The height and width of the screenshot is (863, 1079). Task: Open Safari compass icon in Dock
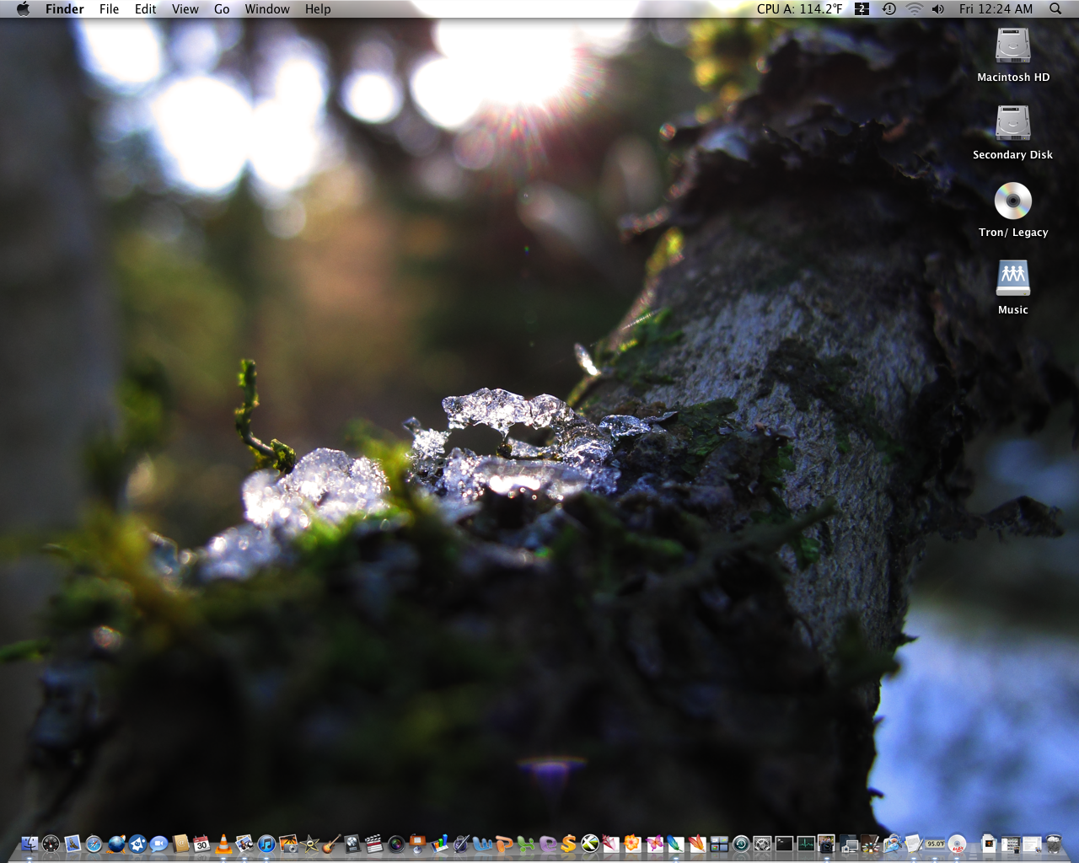(x=94, y=844)
